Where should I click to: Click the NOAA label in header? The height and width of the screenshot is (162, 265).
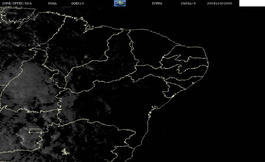[52, 3]
